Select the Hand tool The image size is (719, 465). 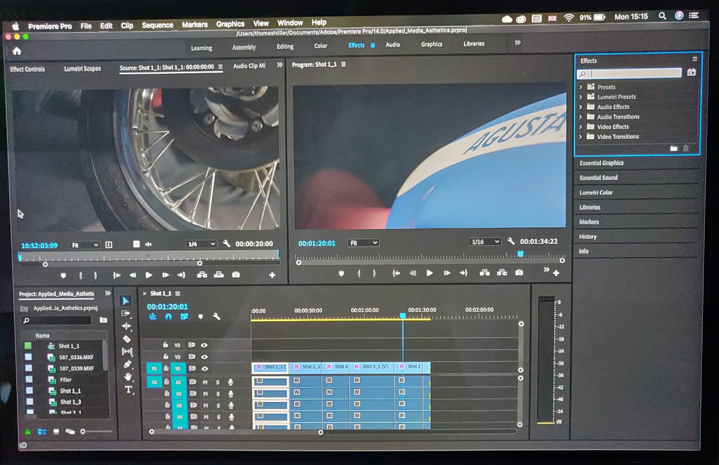[128, 376]
